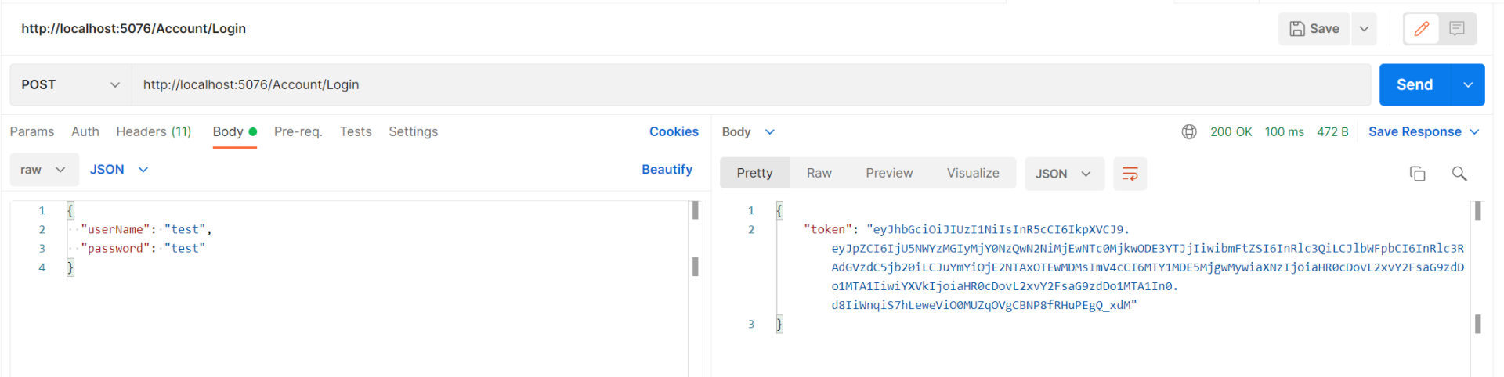Select the request Body tab
This screenshot has height=377, width=1504.
pyautogui.click(x=235, y=131)
